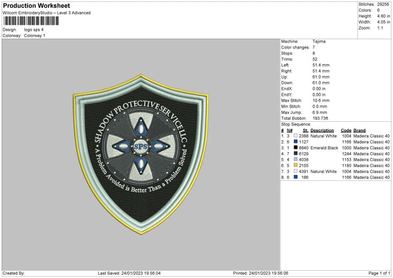Pick the Natural White swatch in stop 1

296,136
